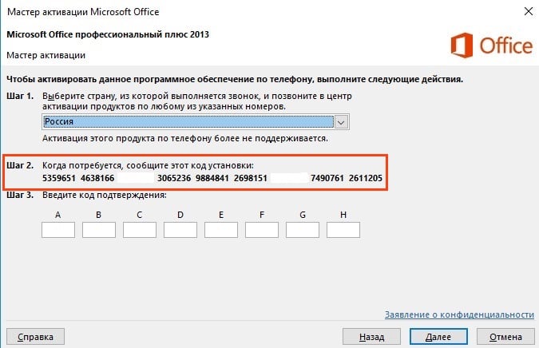This screenshot has height=348, width=539.
Task: Click confirmation code field C
Action: (x=140, y=230)
